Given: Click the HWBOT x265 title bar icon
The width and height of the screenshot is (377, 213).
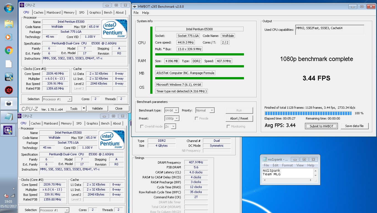Looking at the screenshot, I should (135, 6).
